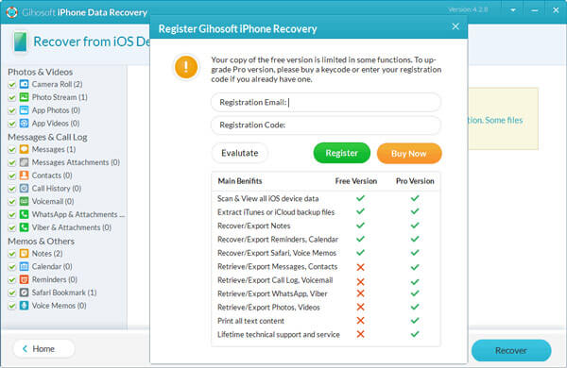Click the Camera Roll category icon
This screenshot has width=567, height=368.
[x=24, y=84]
